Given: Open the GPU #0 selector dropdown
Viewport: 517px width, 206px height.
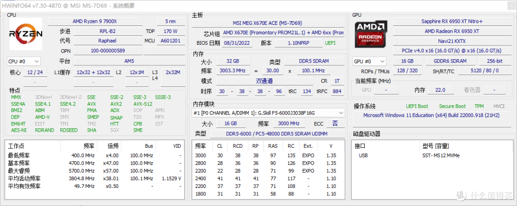Looking at the screenshot, I should point(369,61).
